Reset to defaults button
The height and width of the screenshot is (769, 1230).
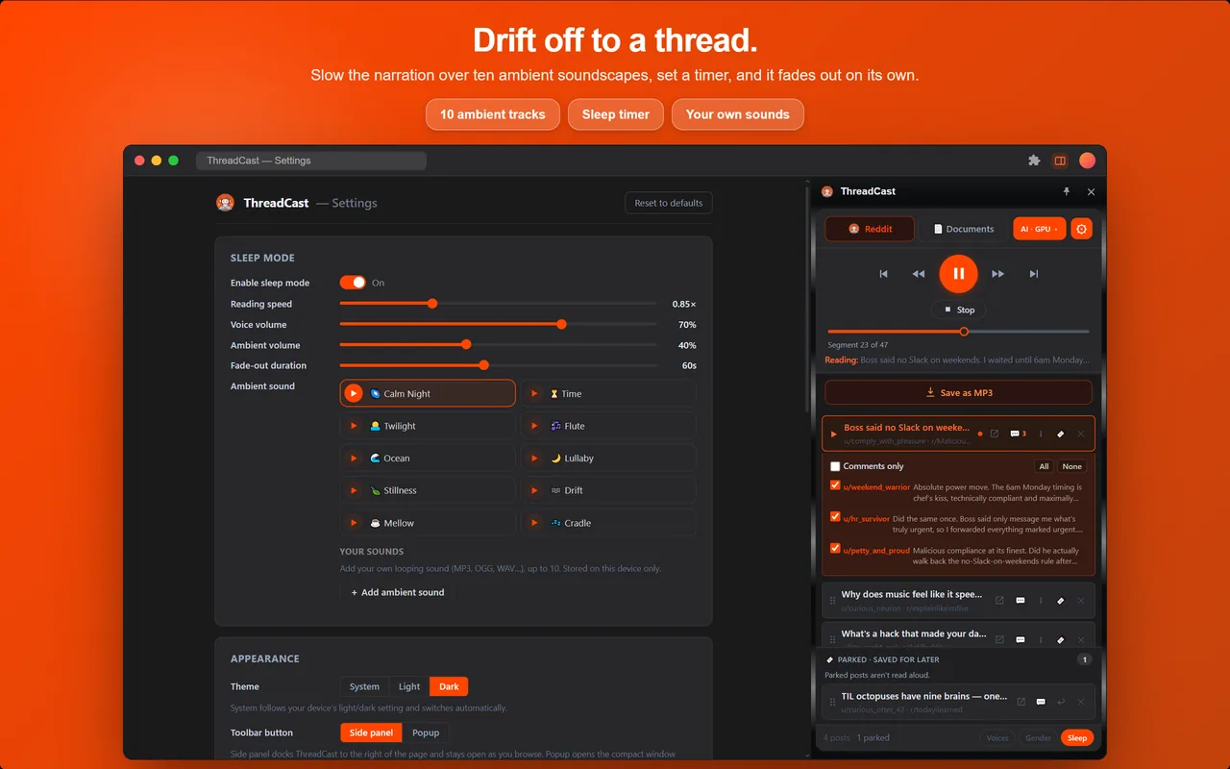pyautogui.click(x=668, y=203)
